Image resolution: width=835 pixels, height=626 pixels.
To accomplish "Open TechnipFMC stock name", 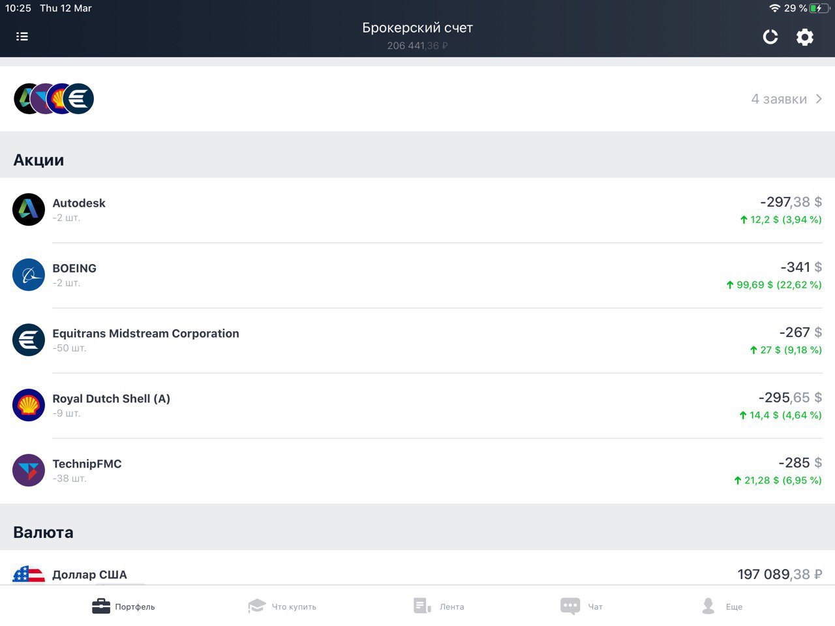I will tap(87, 464).
